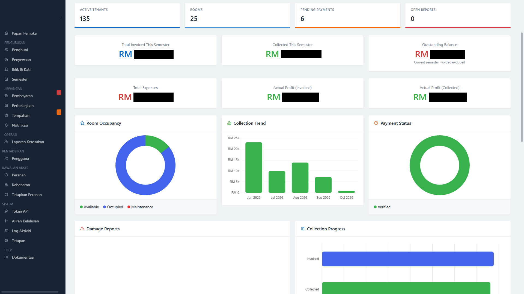This screenshot has height=294, width=524.
Task: Click the Pending Payments card
Action: click(x=348, y=16)
